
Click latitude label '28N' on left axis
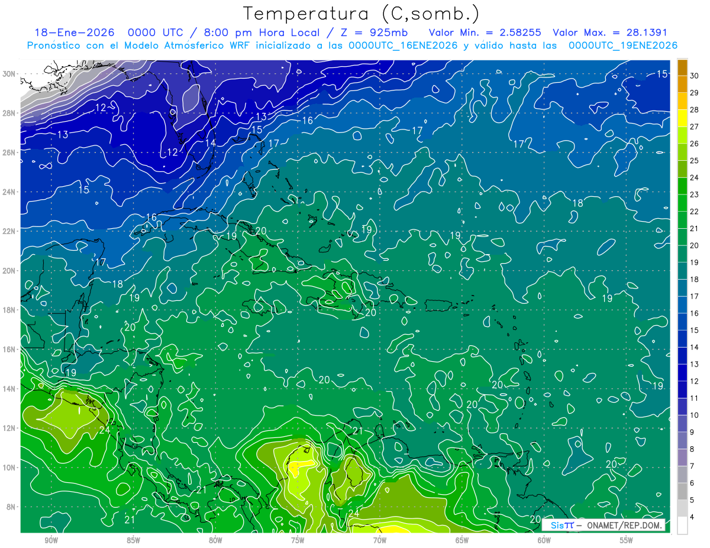click(9, 113)
